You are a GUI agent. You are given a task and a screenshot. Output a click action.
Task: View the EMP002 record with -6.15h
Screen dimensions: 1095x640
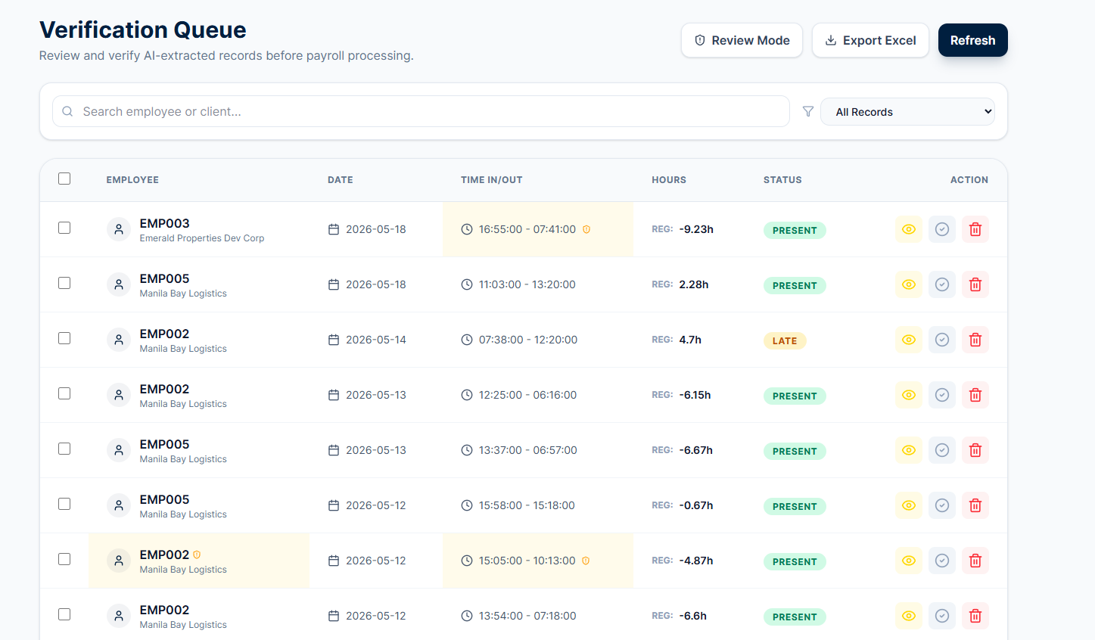pyautogui.click(x=909, y=395)
